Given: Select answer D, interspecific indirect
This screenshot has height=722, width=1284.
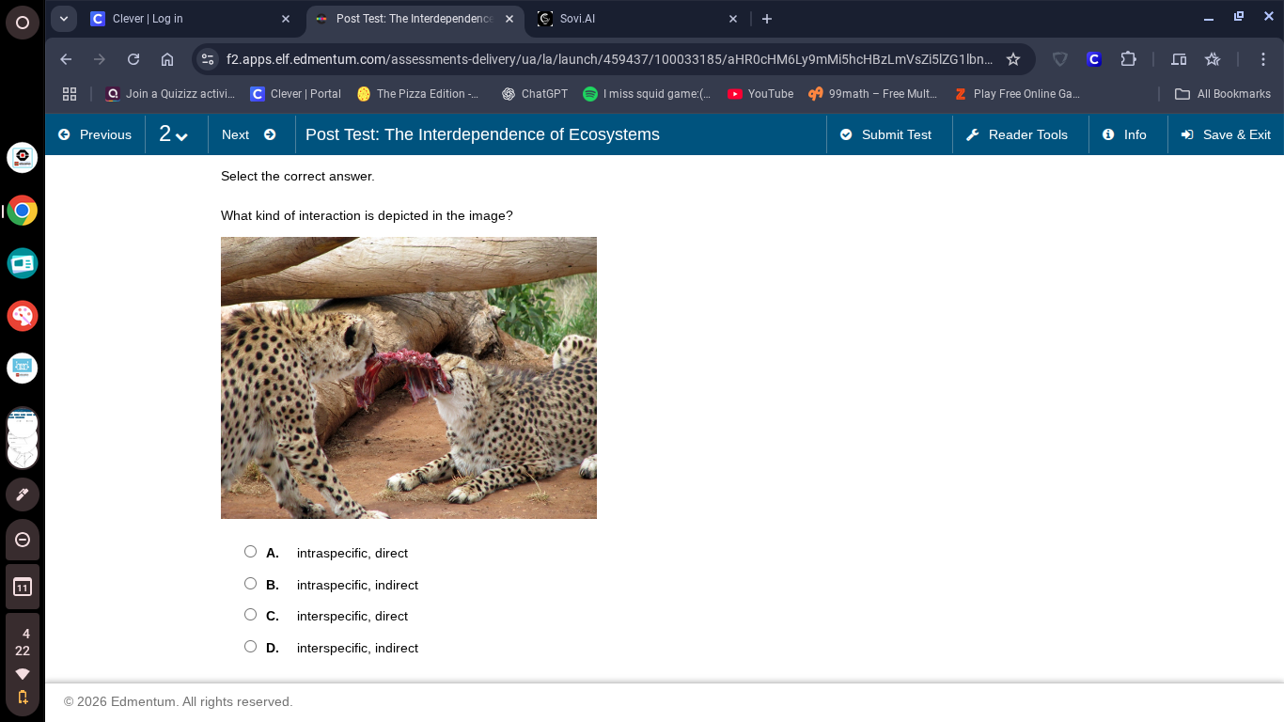Looking at the screenshot, I should point(250,646).
